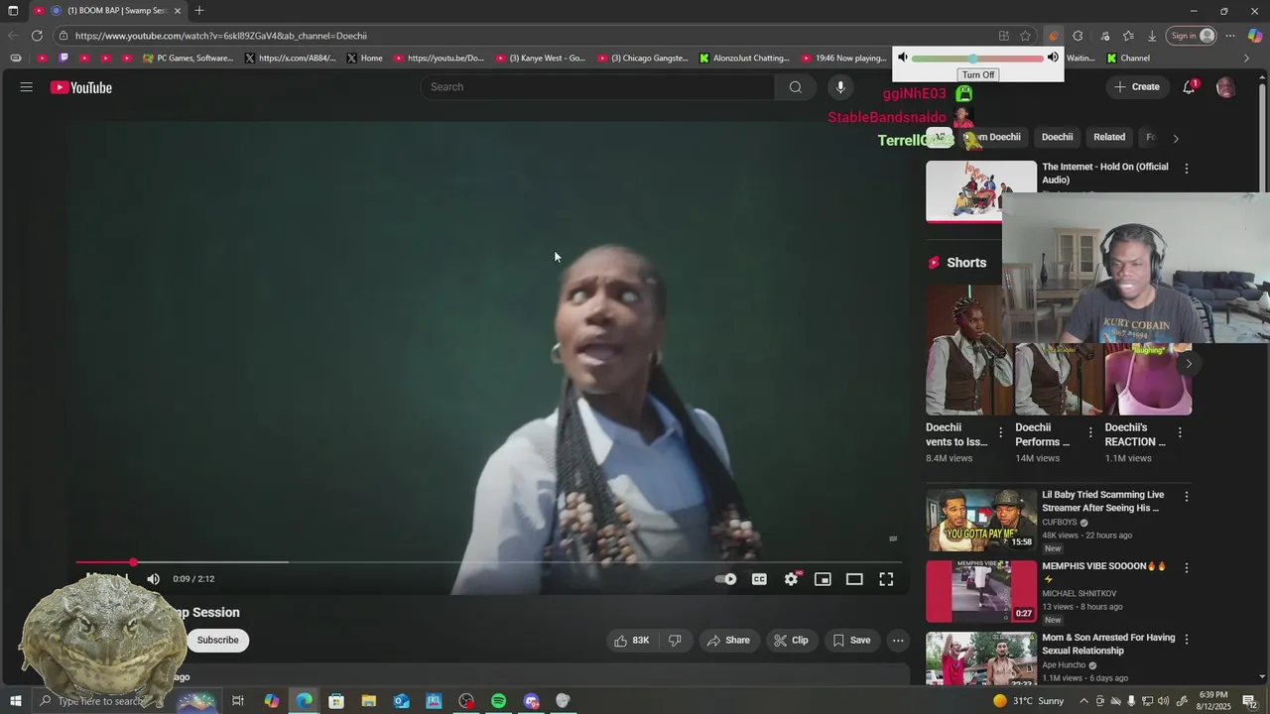Toggle video autoplay switch
The image size is (1270, 714).
pyautogui.click(x=726, y=579)
